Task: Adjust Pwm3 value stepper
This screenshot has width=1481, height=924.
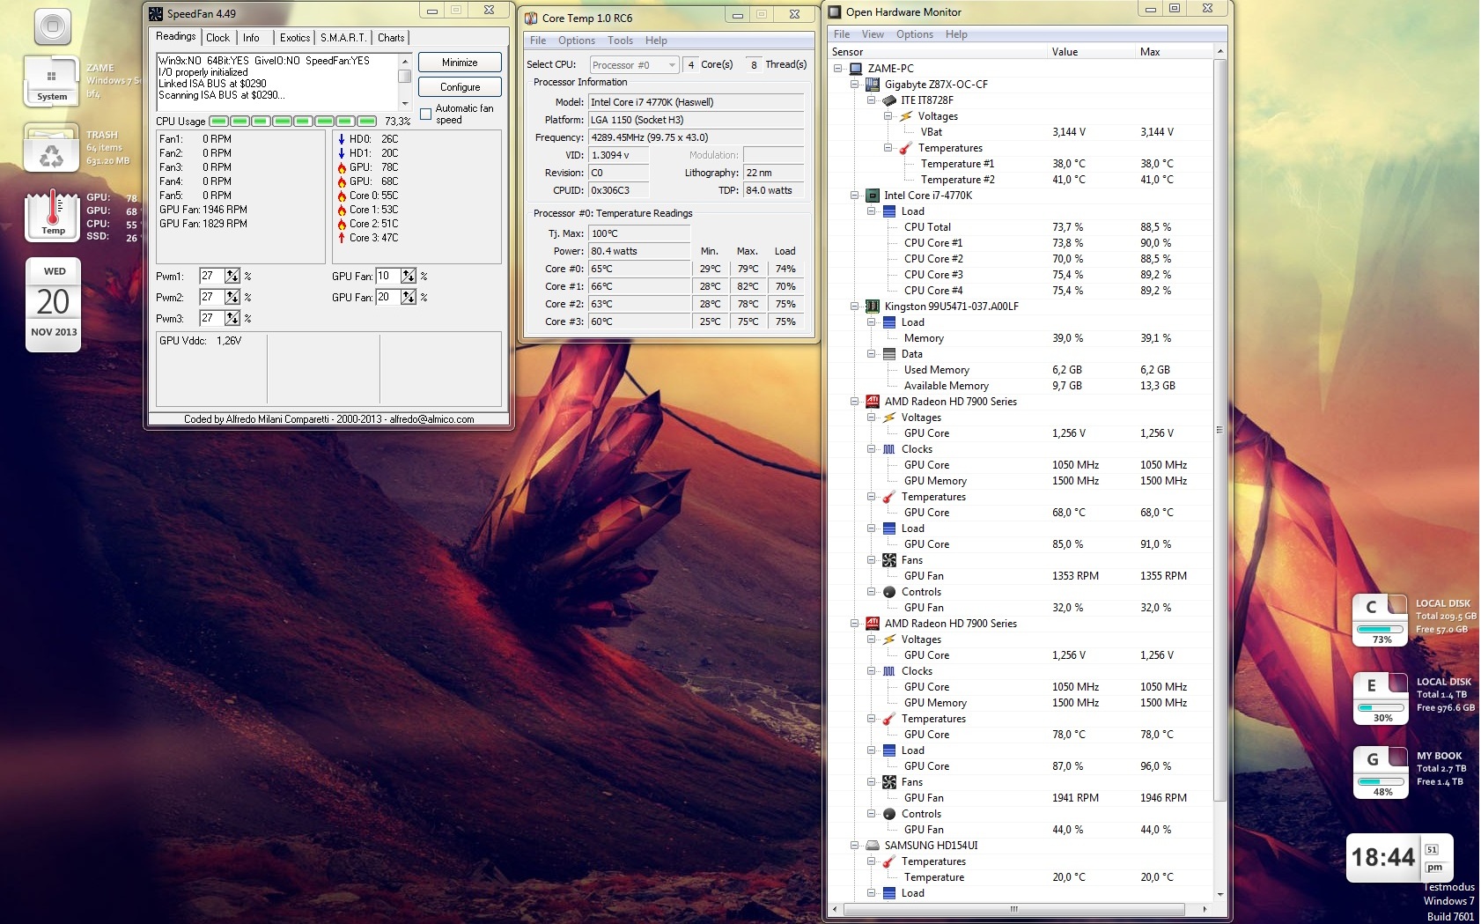Action: 232,318
